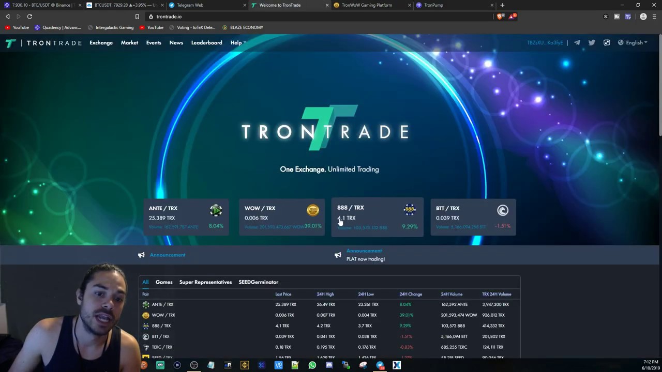This screenshot has height=372, width=662.
Task: Open the 888 / TRX featured card
Action: 378,217
